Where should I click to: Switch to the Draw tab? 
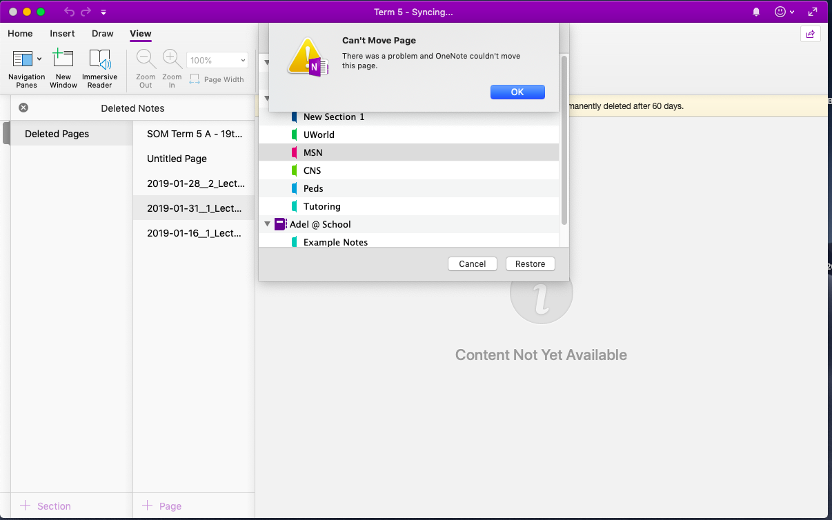tap(103, 33)
